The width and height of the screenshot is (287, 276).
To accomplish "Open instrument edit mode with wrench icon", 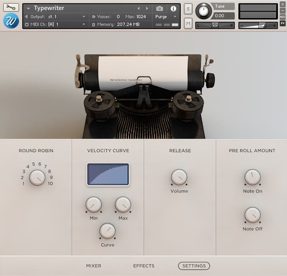I will click(x=11, y=8).
